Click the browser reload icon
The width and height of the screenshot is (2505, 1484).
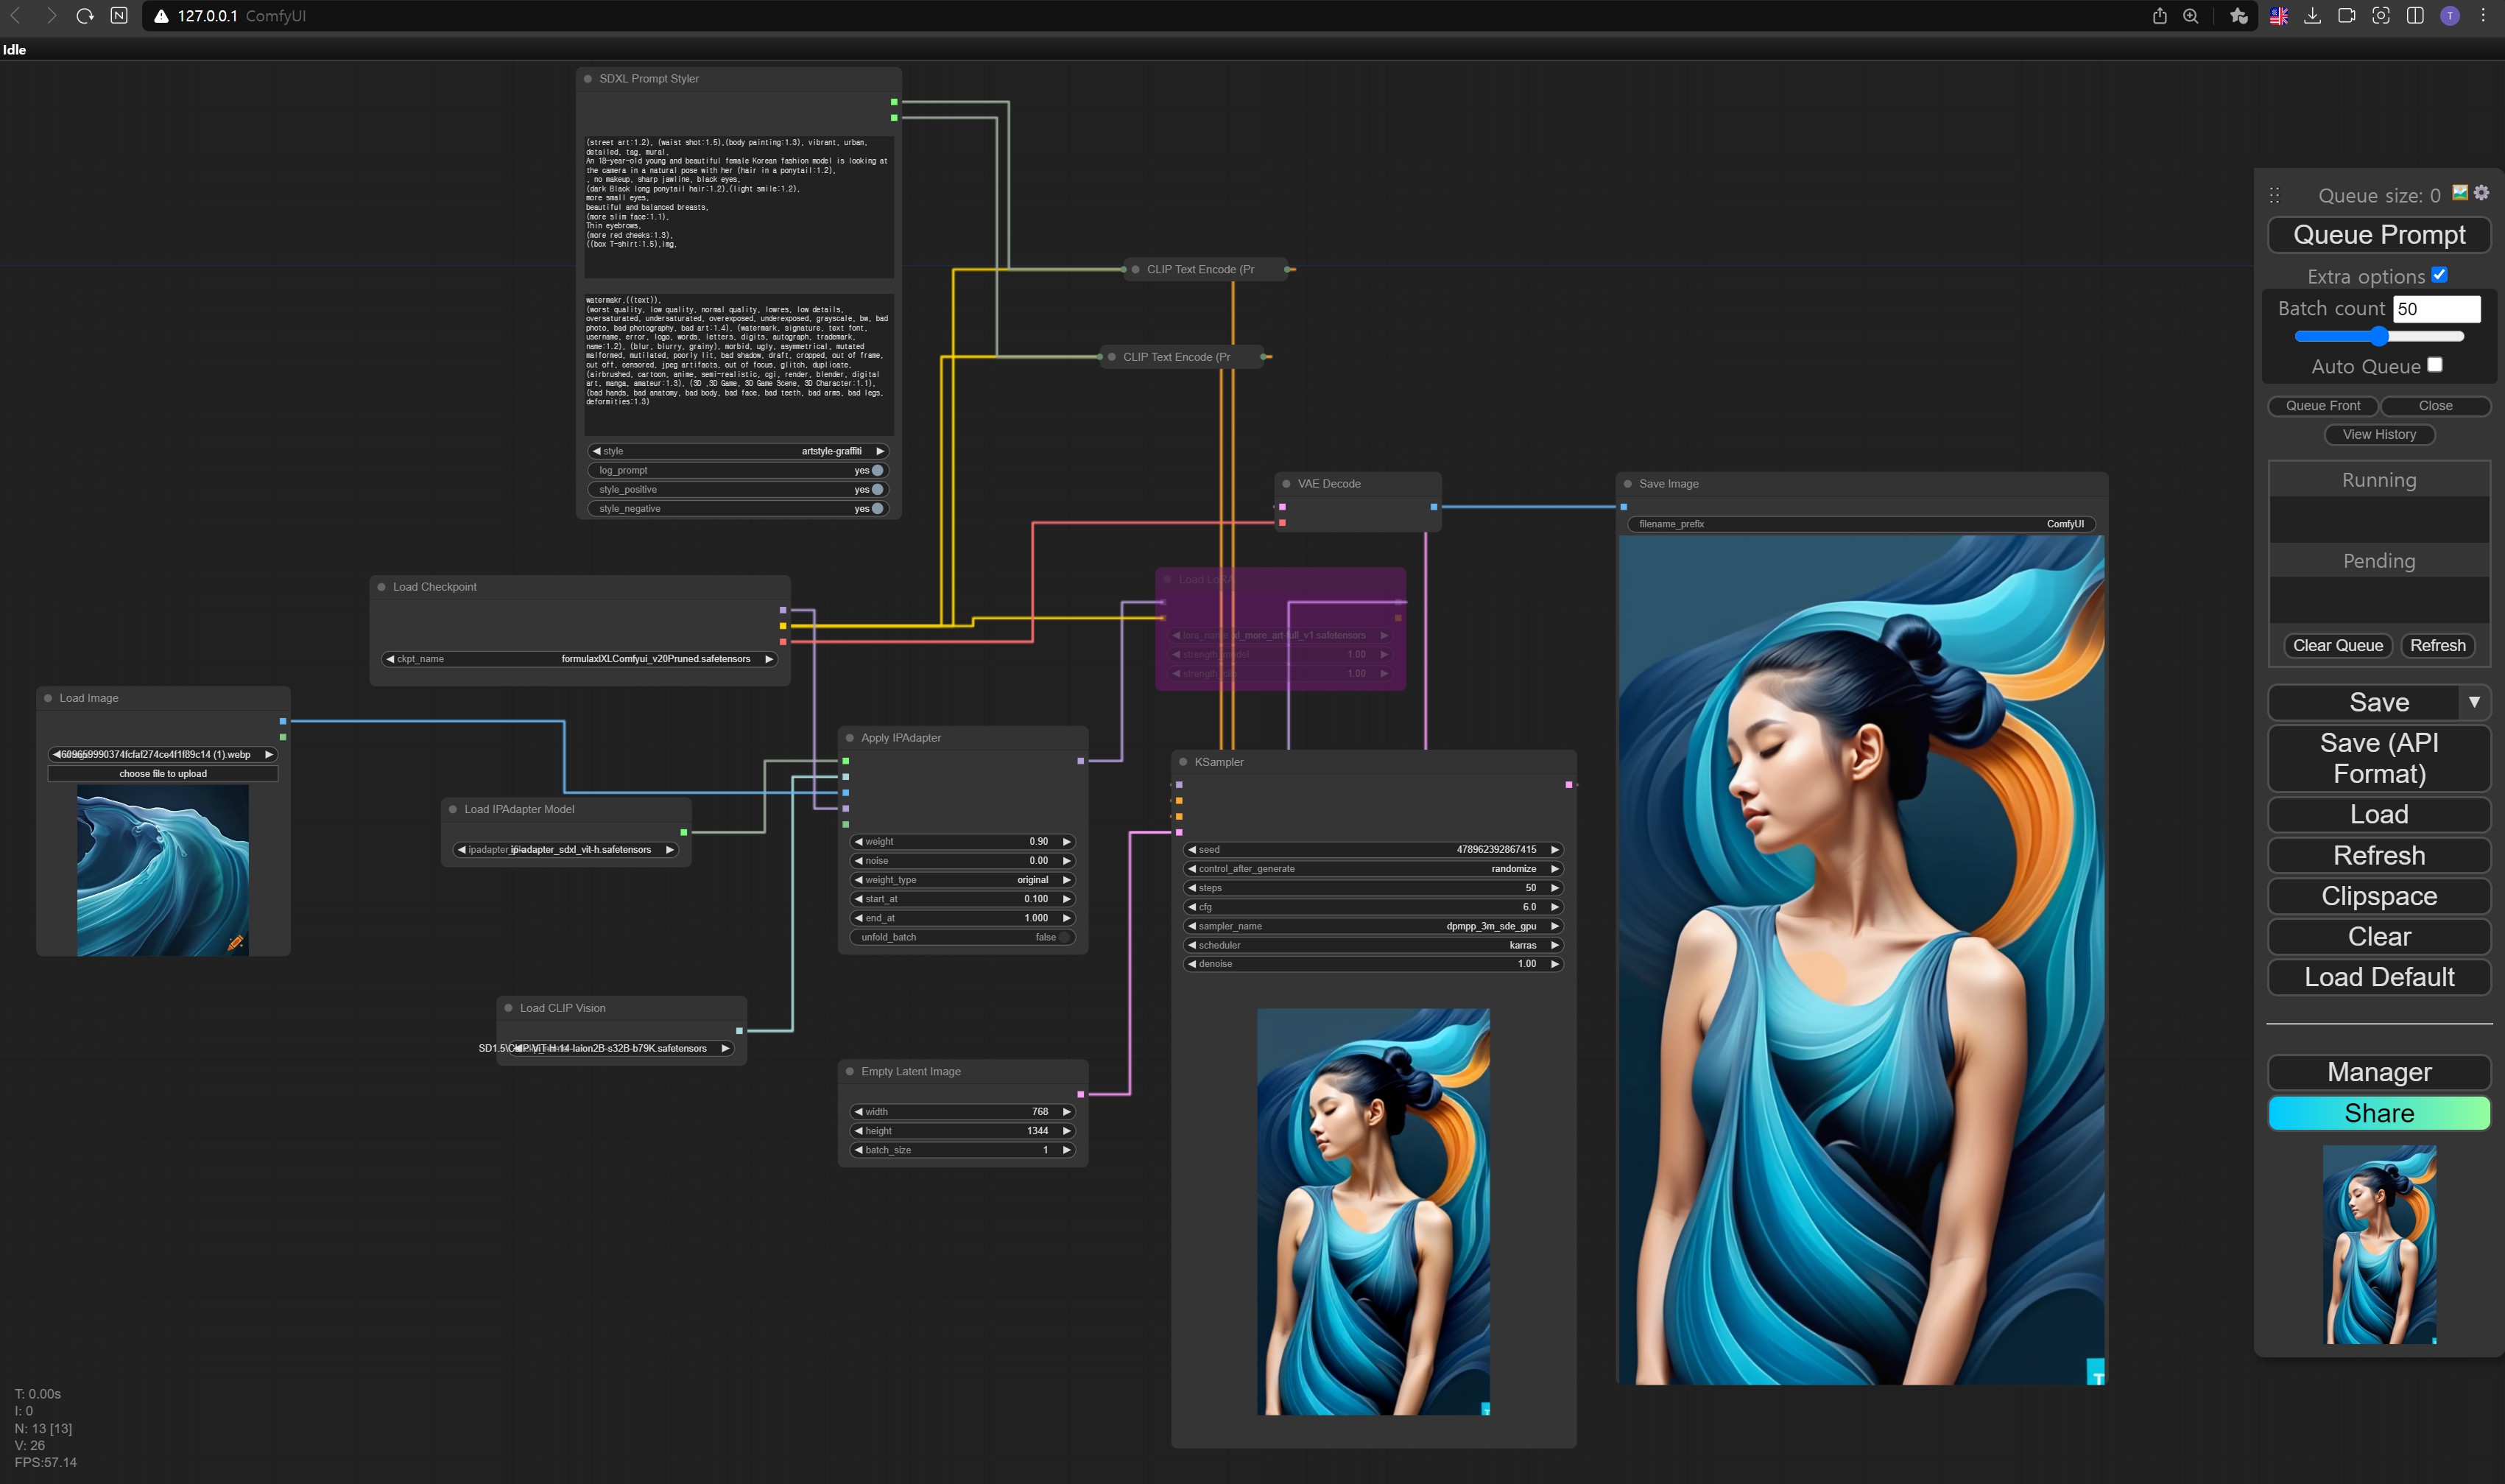click(85, 16)
